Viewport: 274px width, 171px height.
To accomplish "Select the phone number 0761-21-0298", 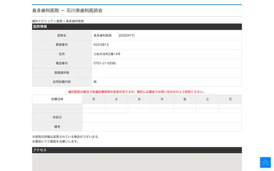I will [x=104, y=63].
